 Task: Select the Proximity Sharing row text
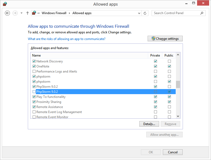click(49, 102)
